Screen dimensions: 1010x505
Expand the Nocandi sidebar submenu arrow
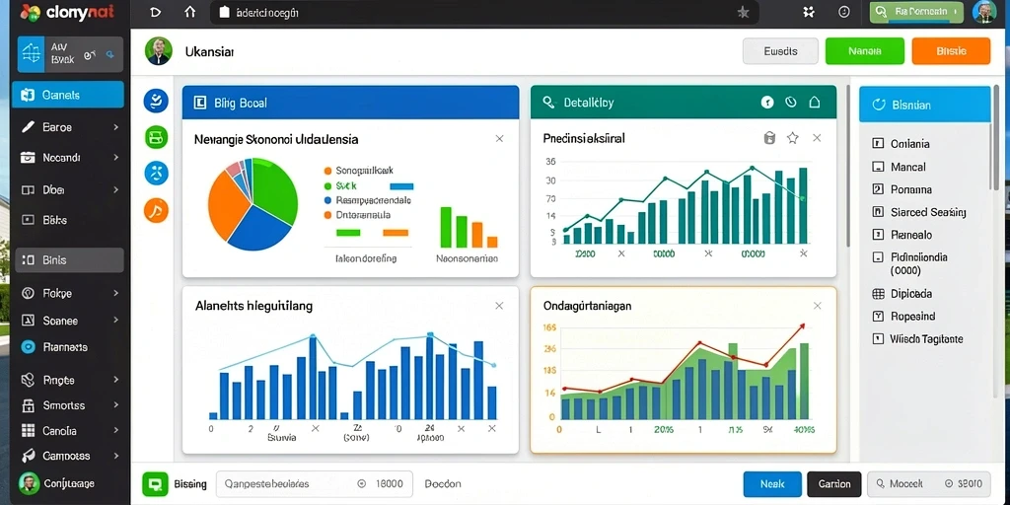tap(116, 157)
